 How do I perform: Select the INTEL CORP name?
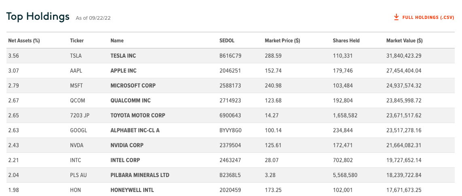(x=125, y=160)
